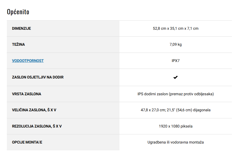The width and height of the screenshot is (240, 158).
Task: Select ZASLON OSJETLJIV NA DODIR label
Action: pos(38,77)
